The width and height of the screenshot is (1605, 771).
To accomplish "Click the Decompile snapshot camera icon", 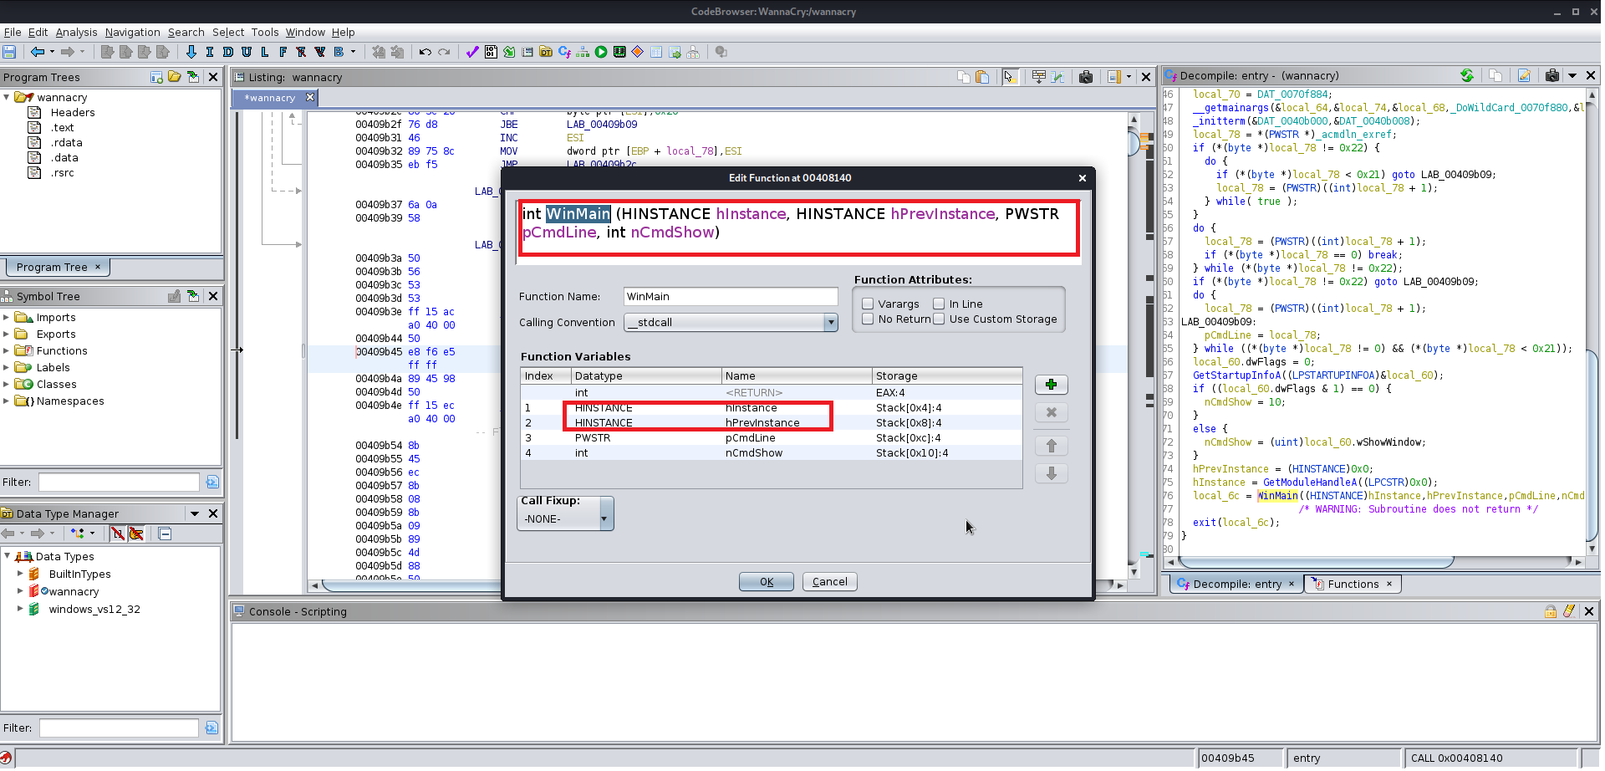I will click(1552, 75).
